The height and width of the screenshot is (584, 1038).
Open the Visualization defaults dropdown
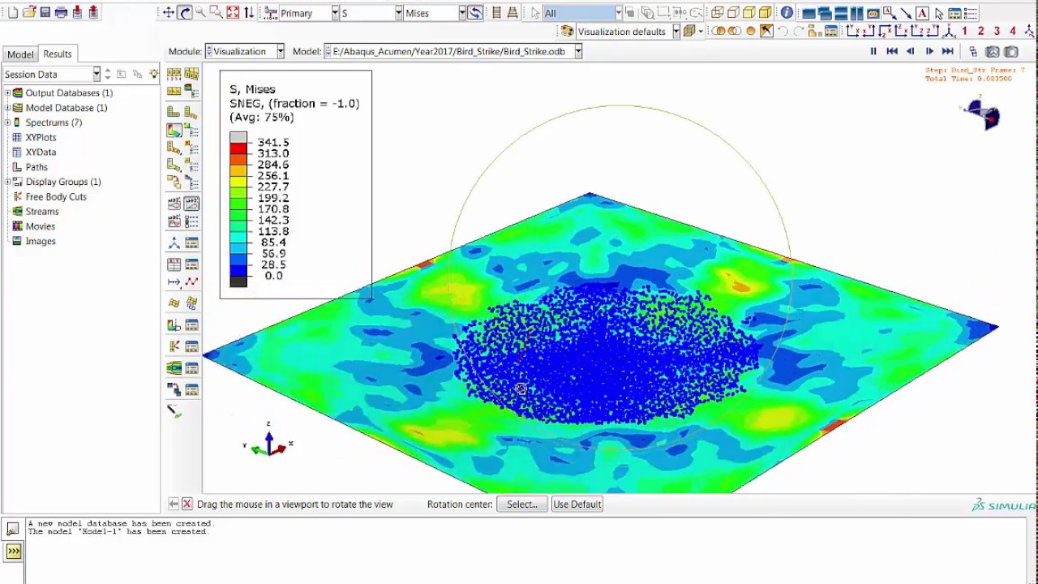[x=628, y=32]
